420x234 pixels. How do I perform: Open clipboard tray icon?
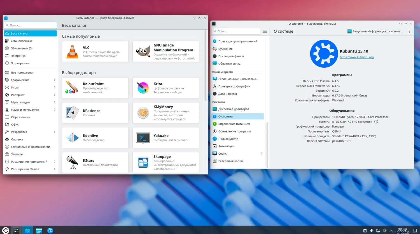(365, 231)
